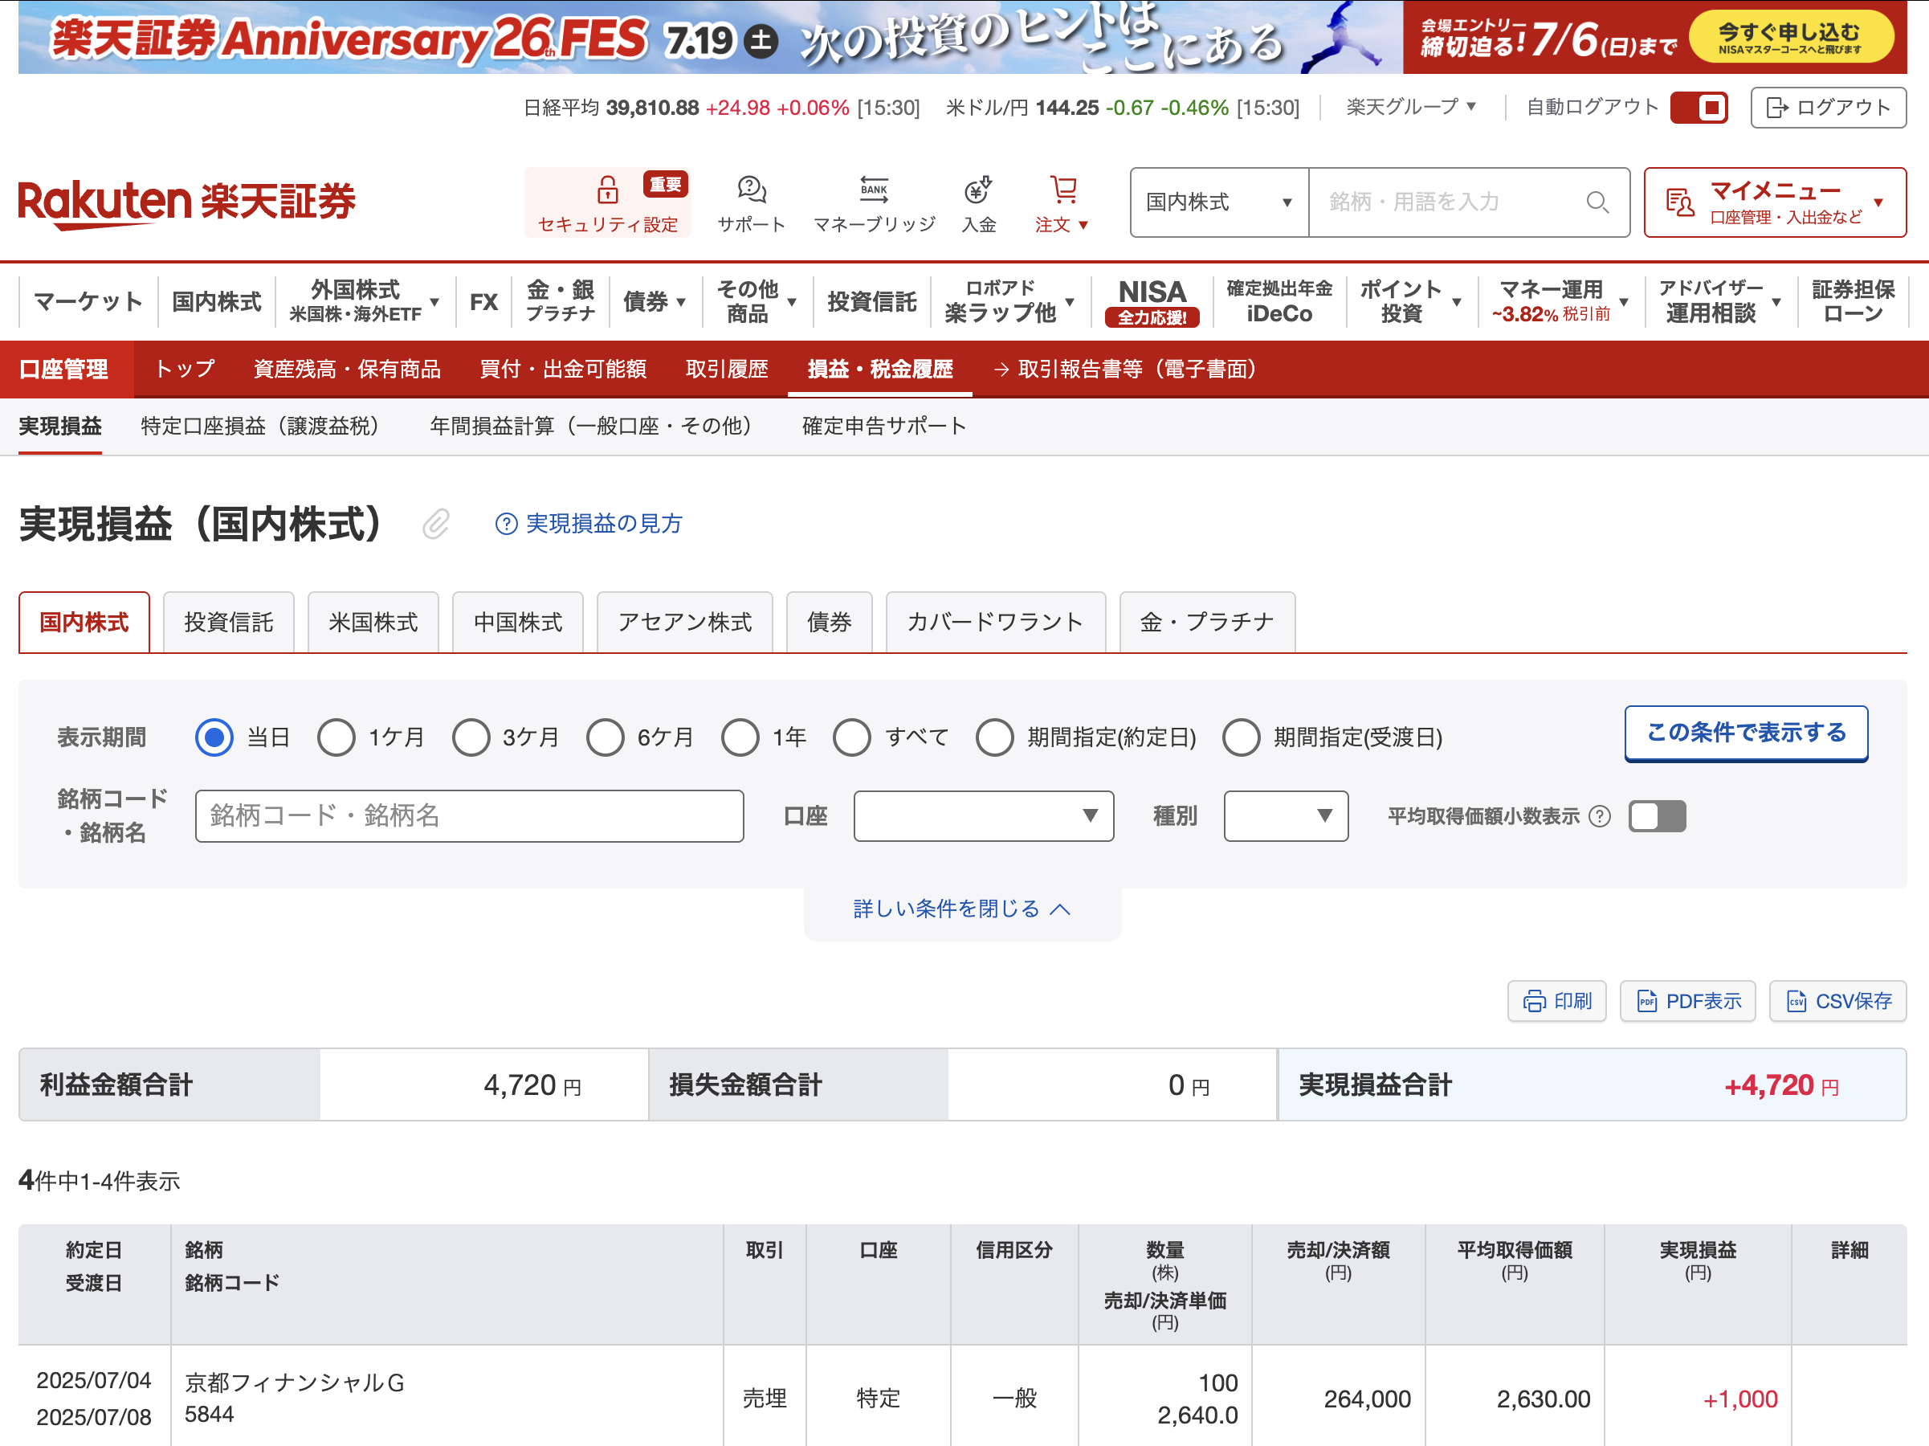Toggle 平均取得価額小数表示 switch
1929x1446 pixels.
(x=1657, y=816)
